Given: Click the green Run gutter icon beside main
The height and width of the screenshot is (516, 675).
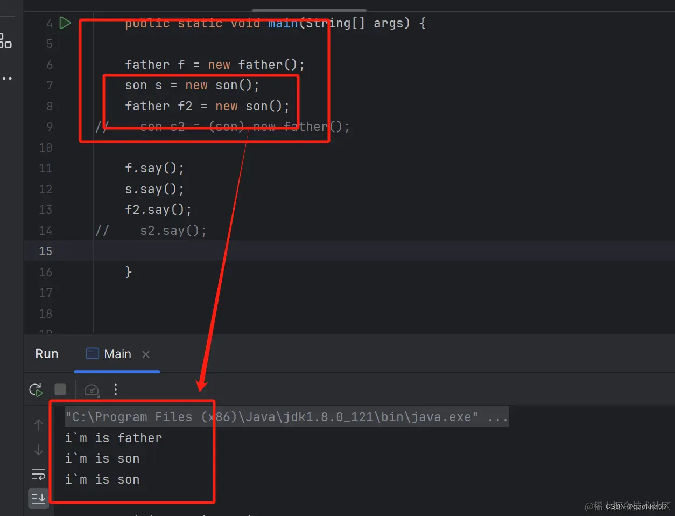Looking at the screenshot, I should (x=65, y=23).
